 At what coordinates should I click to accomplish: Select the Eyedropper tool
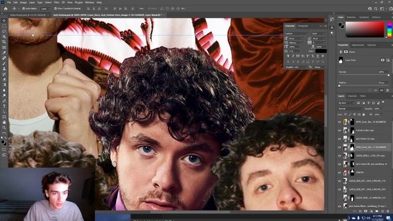point(4,53)
